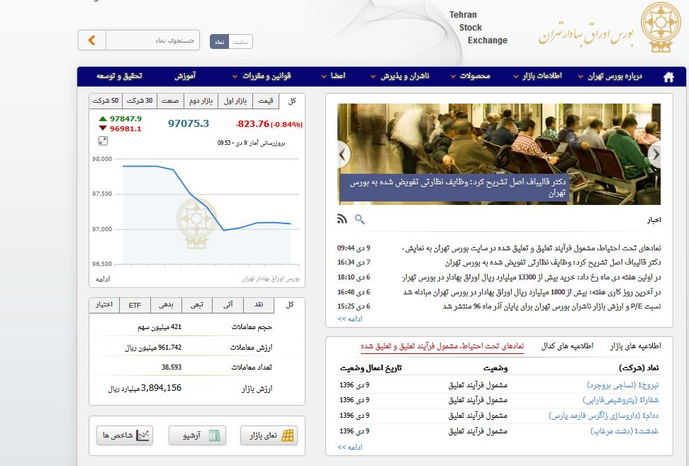Switch to the اختیار trades tab
The height and width of the screenshot is (466, 689).
tap(104, 305)
